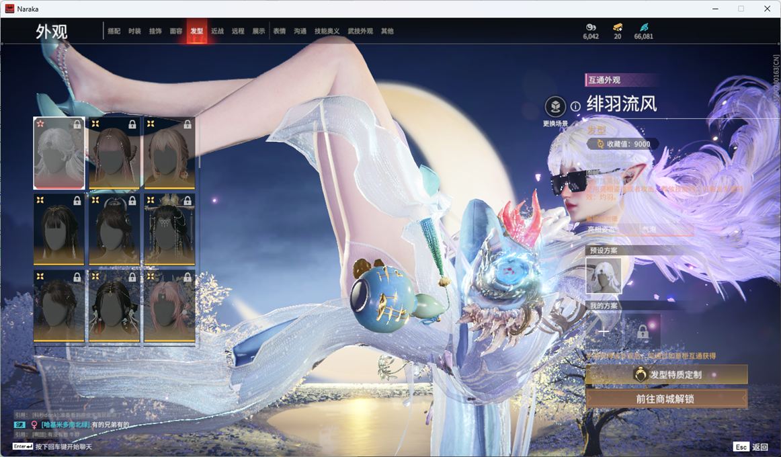Select the white-haired hairstyle thumbnail
This screenshot has height=457, width=781.
click(x=58, y=153)
